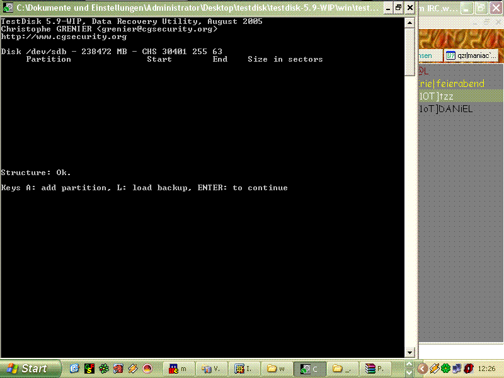Open the folder taskbar window labeled _
The height and width of the screenshot is (378, 504).
[343, 369]
